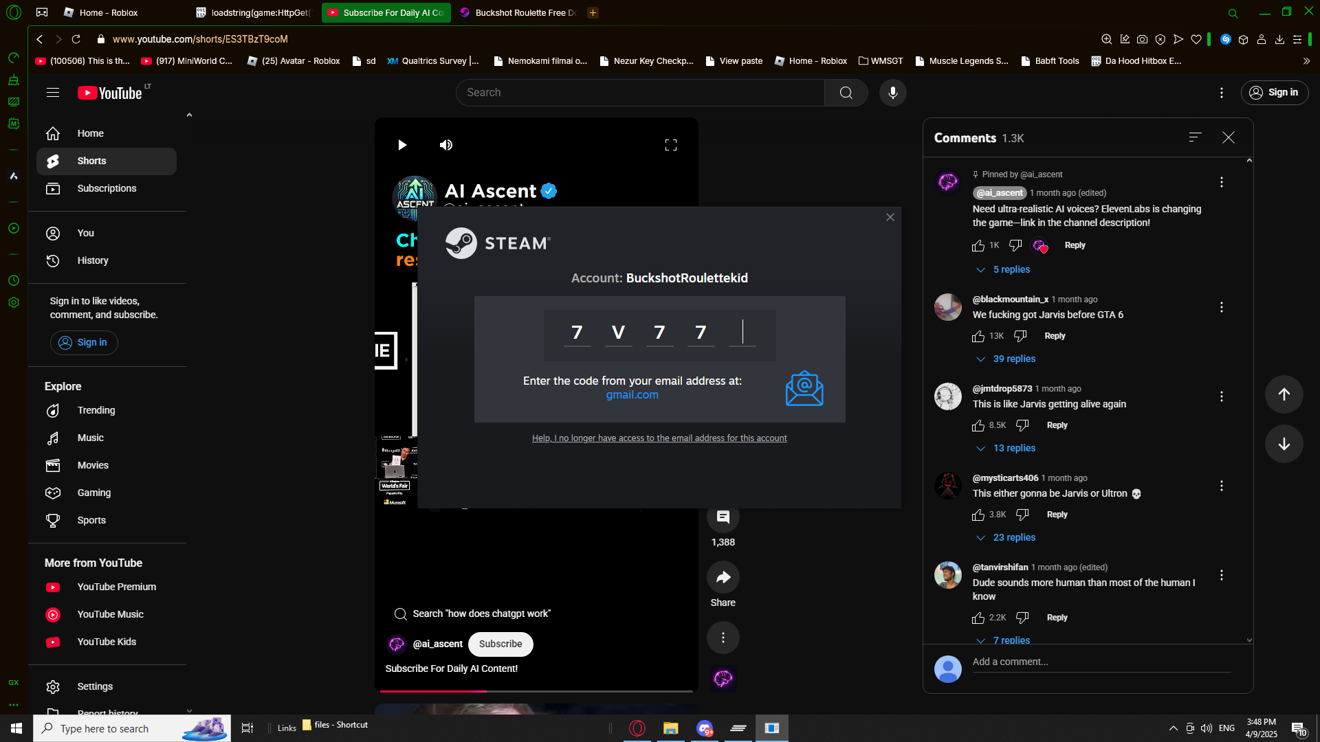Reload the page with browser refresh icon
This screenshot has width=1320, height=742.
[x=76, y=39]
